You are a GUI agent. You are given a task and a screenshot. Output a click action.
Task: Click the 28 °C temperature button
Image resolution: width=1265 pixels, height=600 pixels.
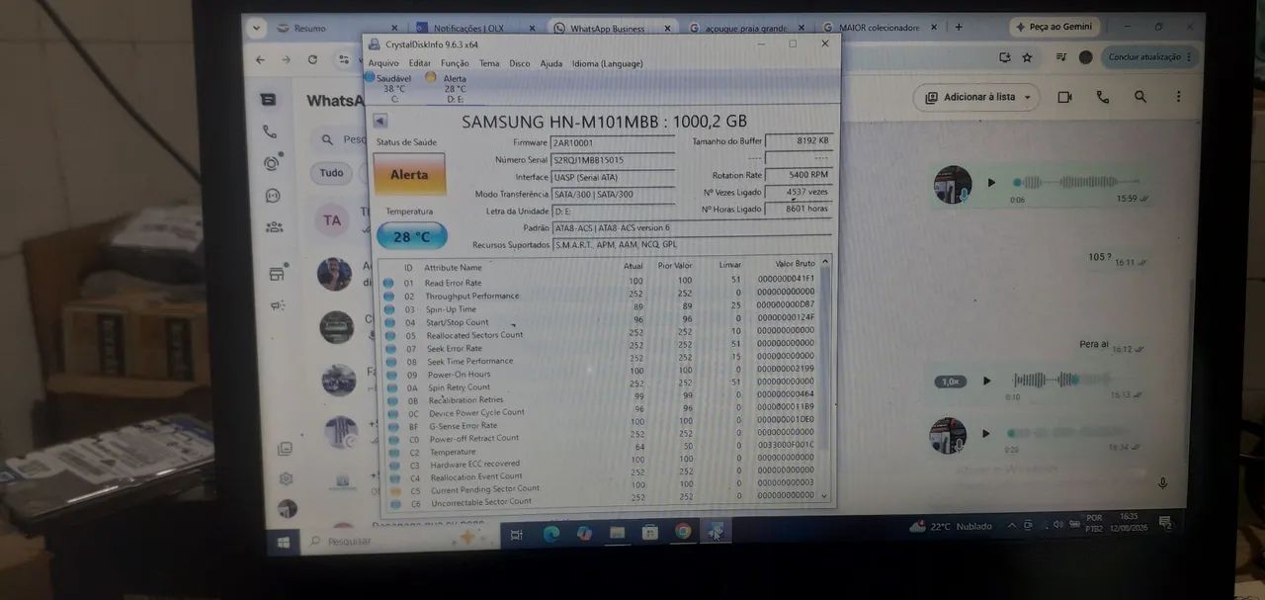point(411,236)
